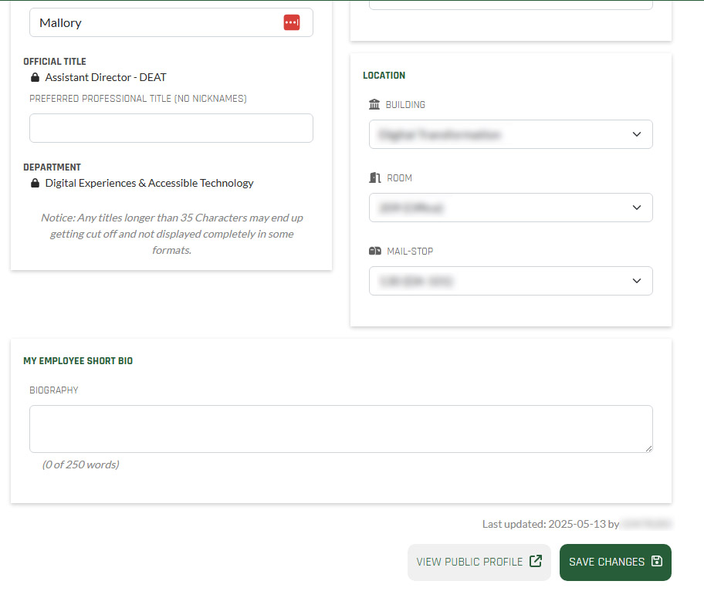Screen dimensions: 704x608
Task: Select the input field above the Location section
Action: tap(510, 4)
